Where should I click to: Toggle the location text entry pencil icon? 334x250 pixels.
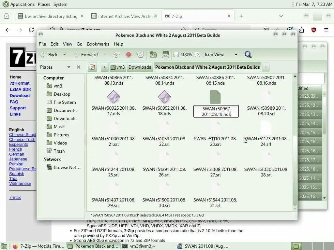click(x=92, y=67)
